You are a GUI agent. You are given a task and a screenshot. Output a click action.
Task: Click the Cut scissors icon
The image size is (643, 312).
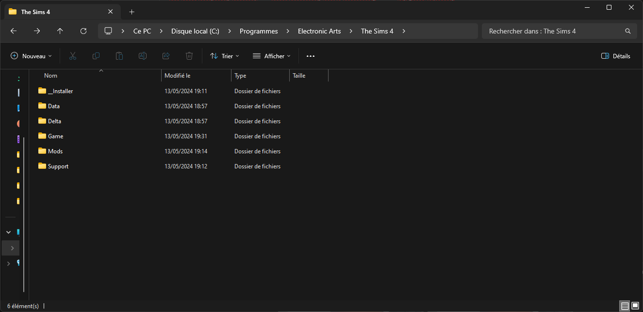(73, 56)
